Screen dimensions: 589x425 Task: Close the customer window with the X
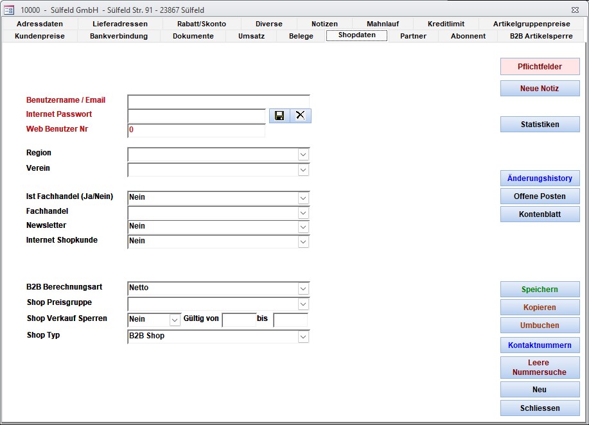click(x=574, y=10)
